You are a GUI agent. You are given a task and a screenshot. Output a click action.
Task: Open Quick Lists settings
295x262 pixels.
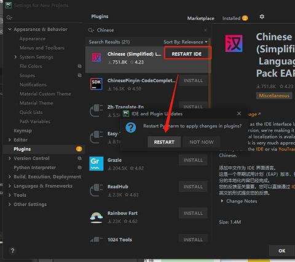(x=31, y=112)
